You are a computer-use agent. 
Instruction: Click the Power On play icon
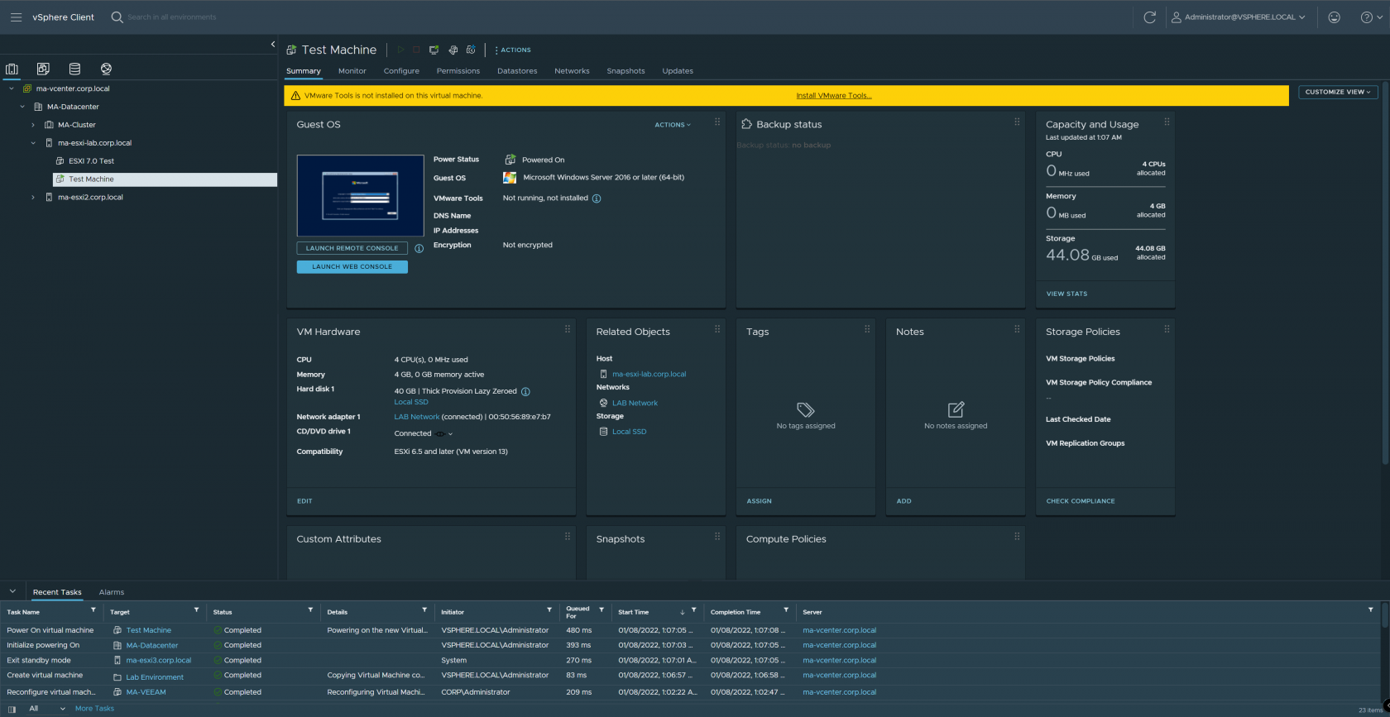point(400,50)
